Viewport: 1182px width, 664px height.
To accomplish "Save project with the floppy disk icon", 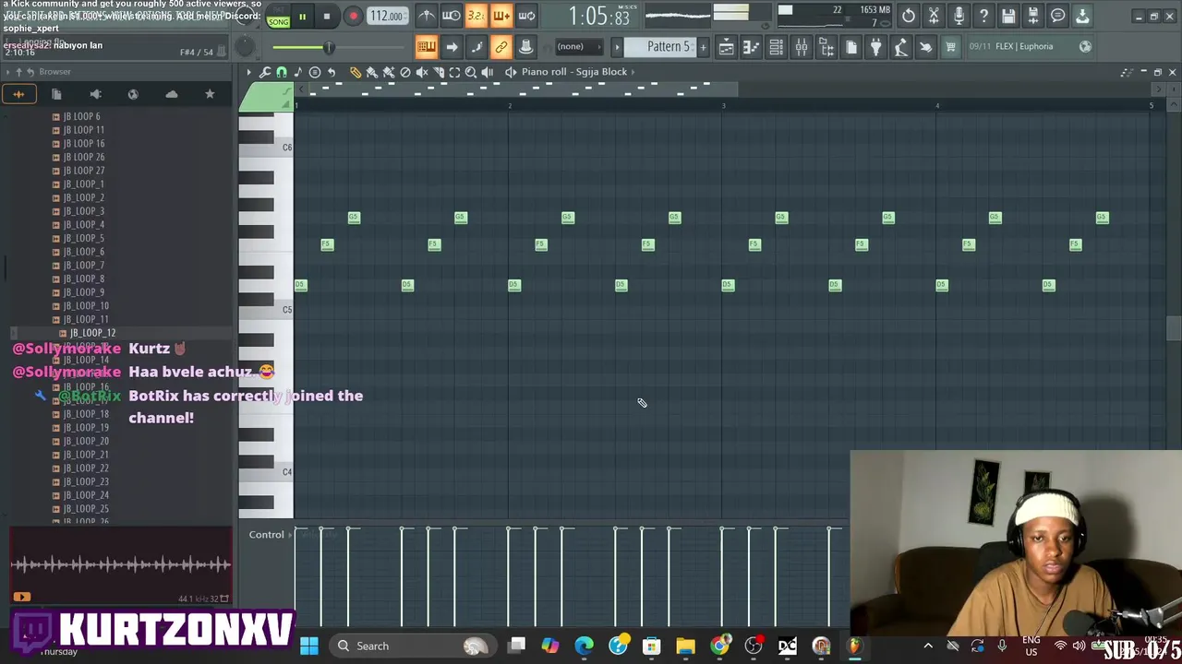I will [x=1008, y=16].
